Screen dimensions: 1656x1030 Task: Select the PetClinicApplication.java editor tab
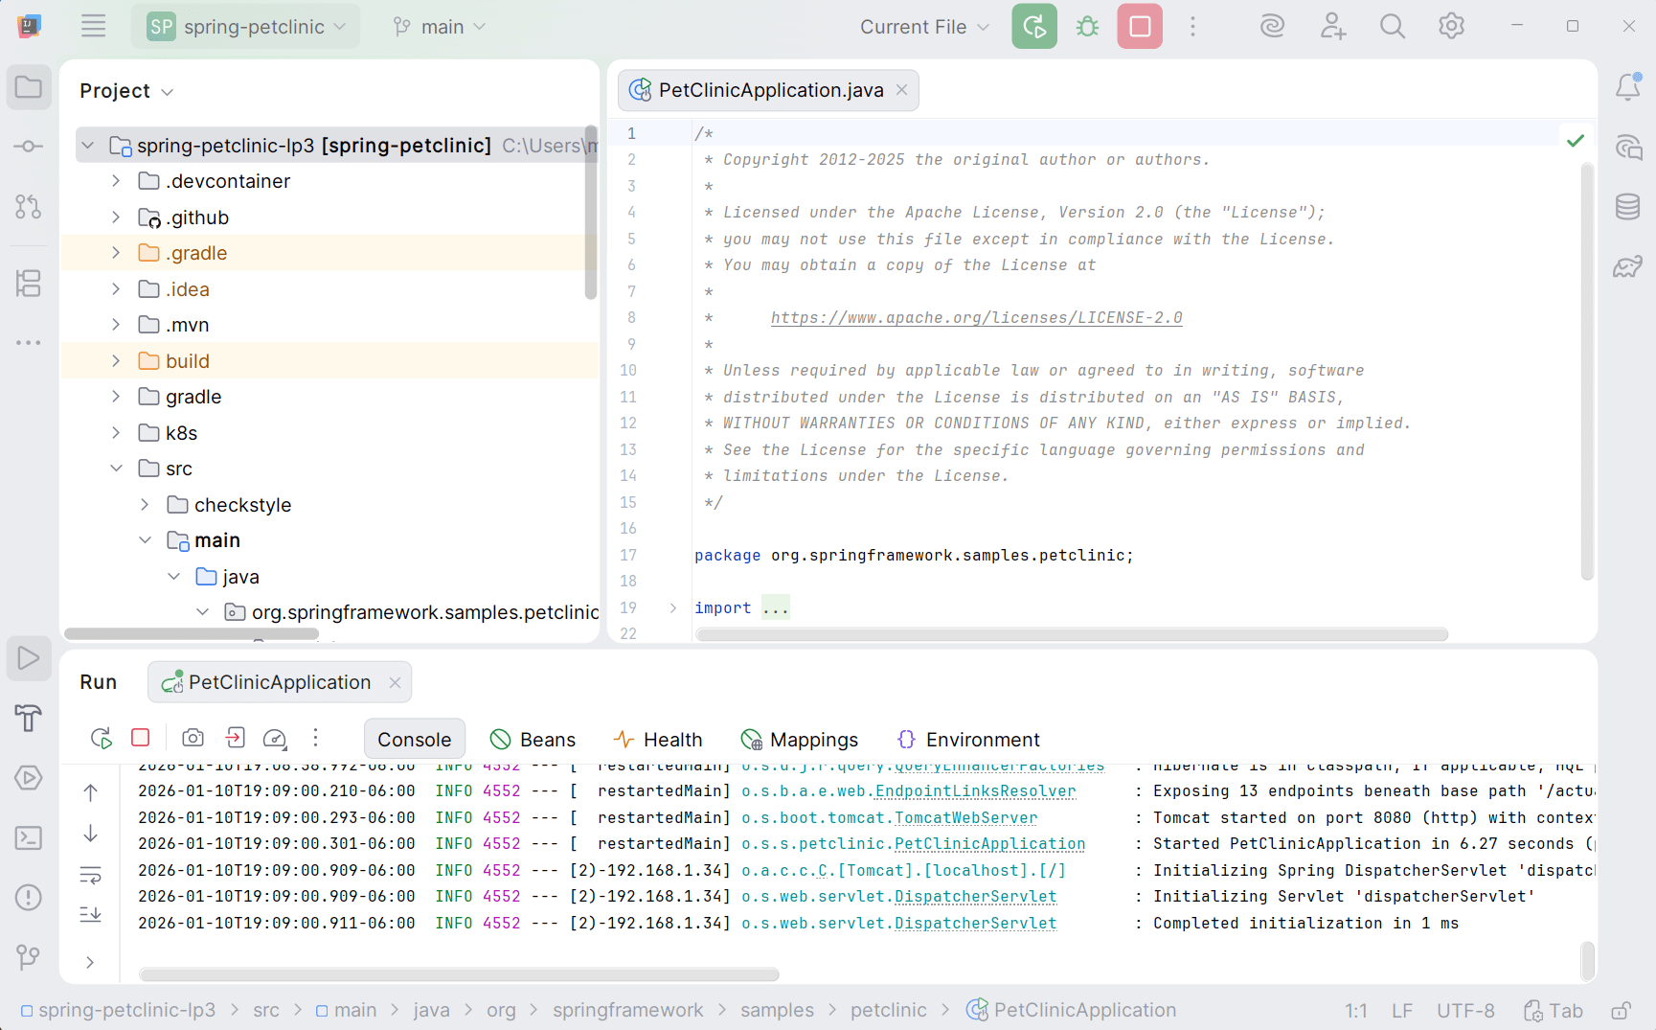[769, 90]
